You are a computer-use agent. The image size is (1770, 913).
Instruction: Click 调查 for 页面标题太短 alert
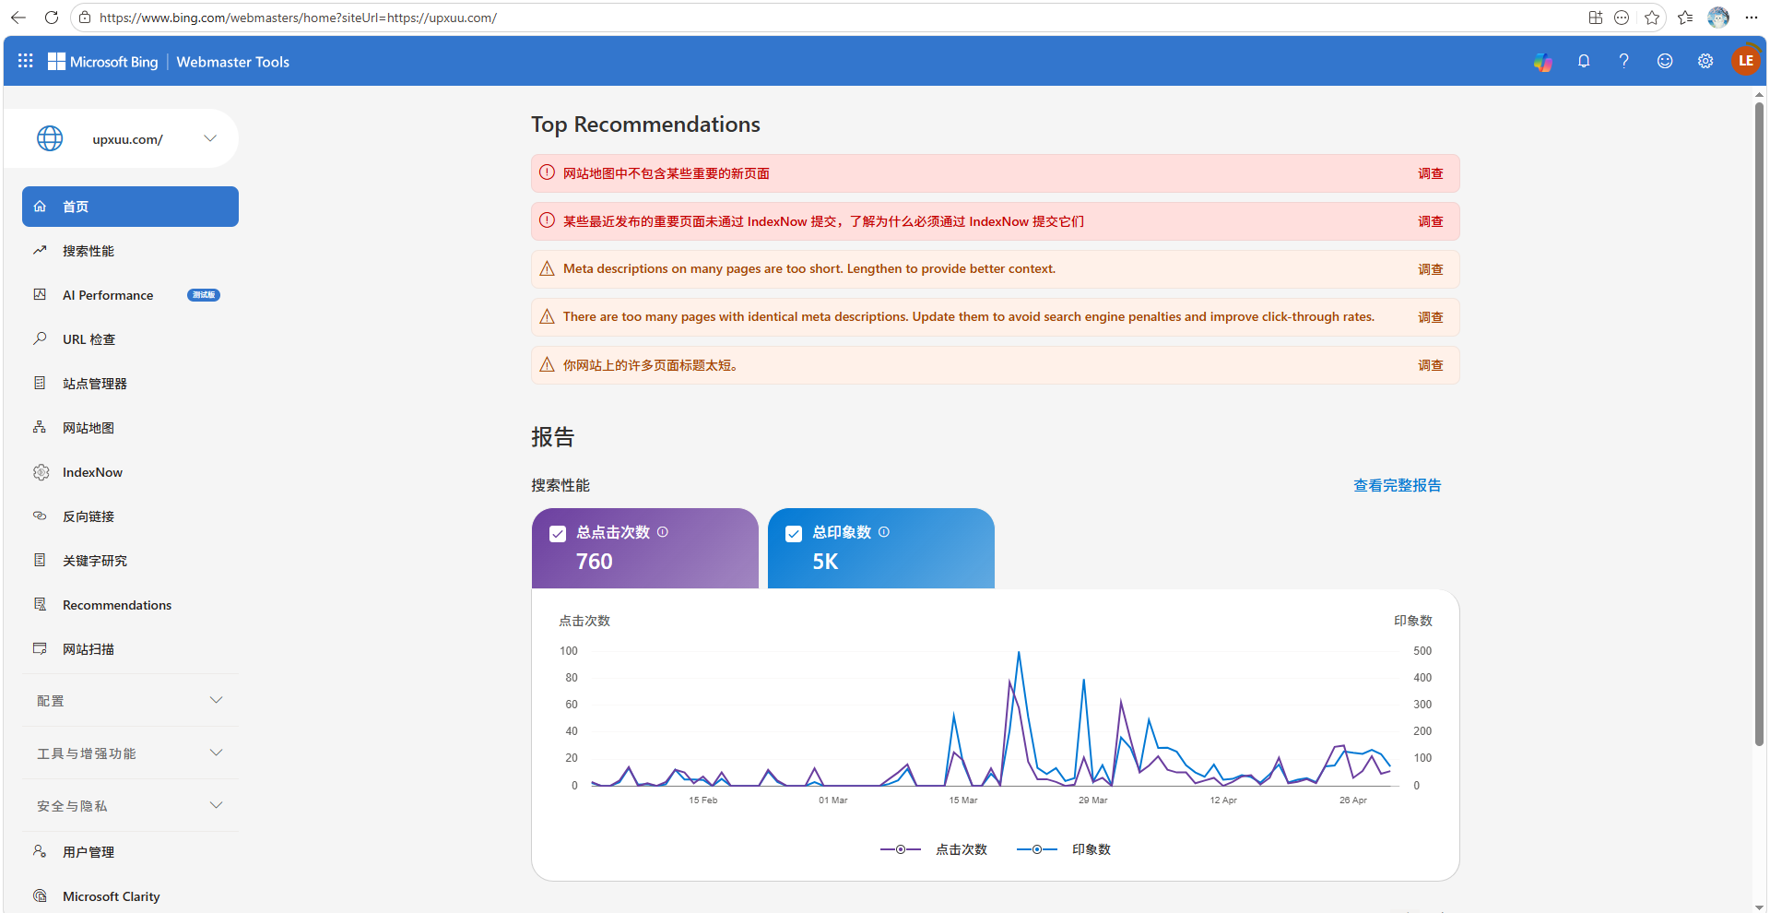point(1430,365)
